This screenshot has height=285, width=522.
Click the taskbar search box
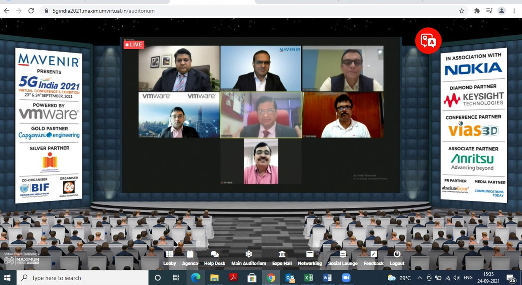(x=82, y=278)
